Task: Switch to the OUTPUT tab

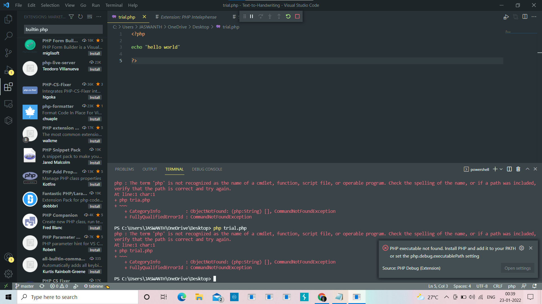Action: point(150,169)
